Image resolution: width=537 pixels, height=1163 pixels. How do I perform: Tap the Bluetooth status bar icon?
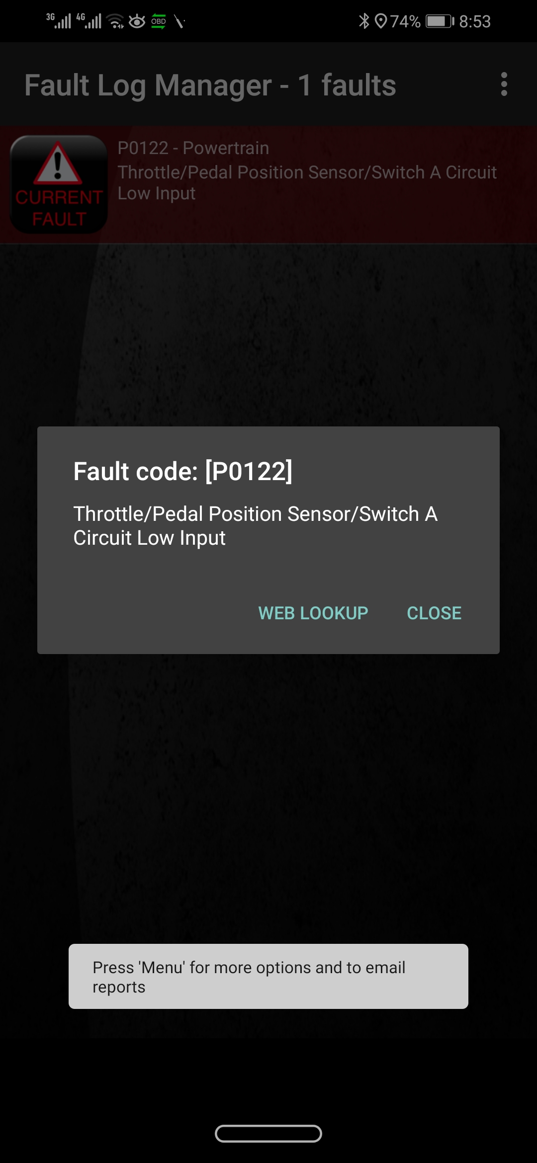click(x=364, y=21)
